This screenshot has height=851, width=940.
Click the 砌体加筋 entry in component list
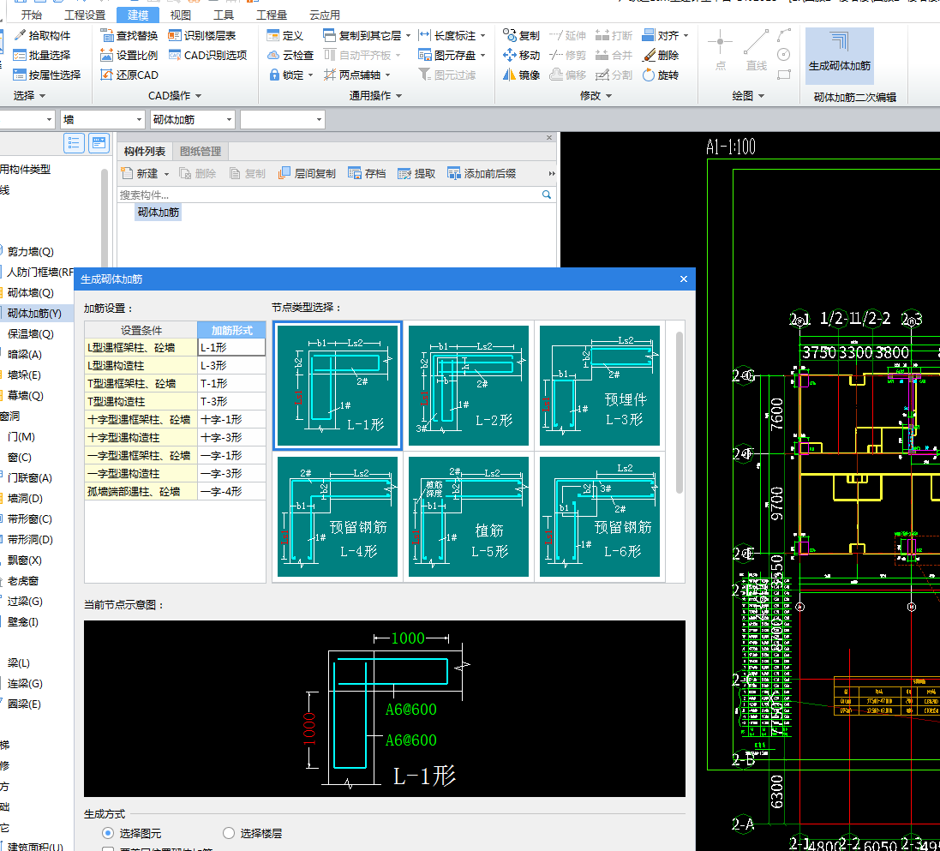coord(159,213)
